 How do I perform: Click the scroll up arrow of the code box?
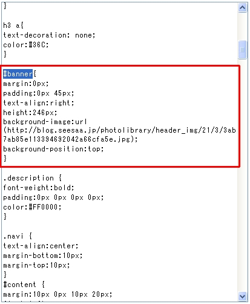tap(242, 8)
